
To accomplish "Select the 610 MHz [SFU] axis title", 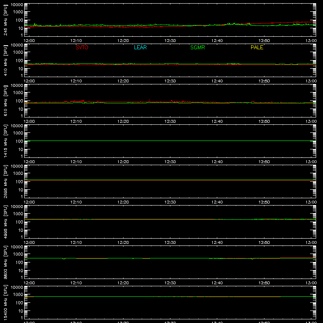I will click(5, 101).
